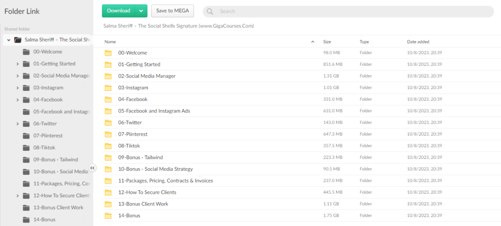
Task: Select 06-Twitter label in the sidebar tree
Action: pos(45,123)
